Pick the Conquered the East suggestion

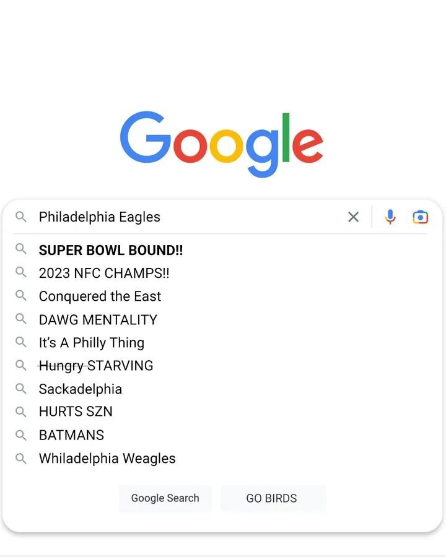pyautogui.click(x=100, y=296)
